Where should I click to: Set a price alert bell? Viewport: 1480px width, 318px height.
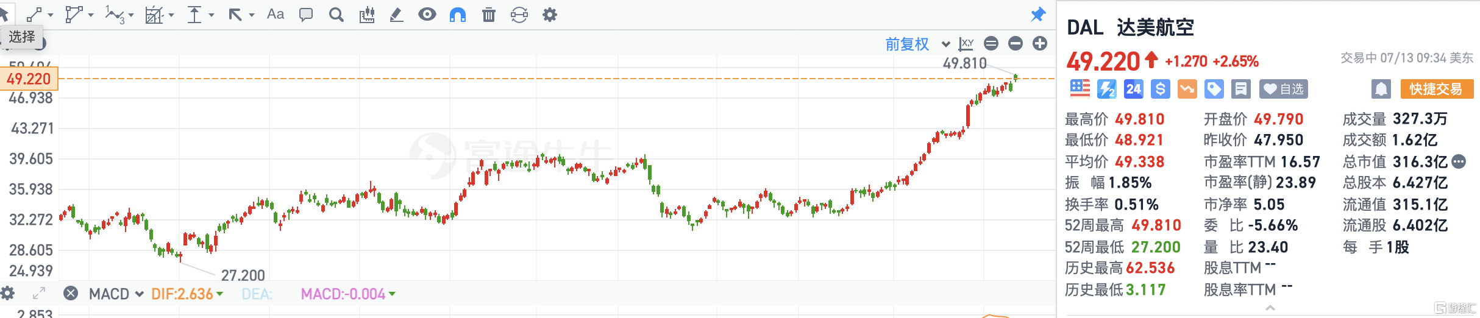click(1381, 89)
